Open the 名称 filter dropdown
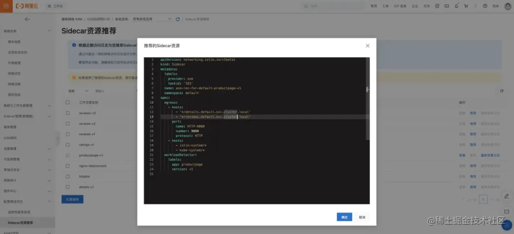 coord(79,91)
